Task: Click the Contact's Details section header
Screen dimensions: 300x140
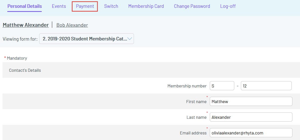Action: (25, 70)
